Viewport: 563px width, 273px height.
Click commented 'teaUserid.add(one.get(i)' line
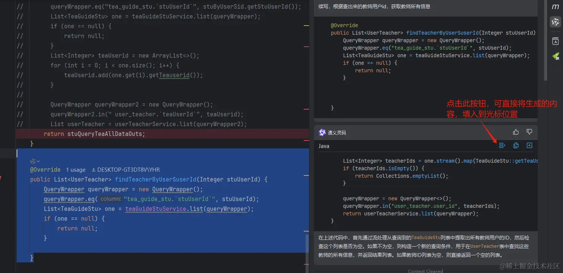coord(133,75)
